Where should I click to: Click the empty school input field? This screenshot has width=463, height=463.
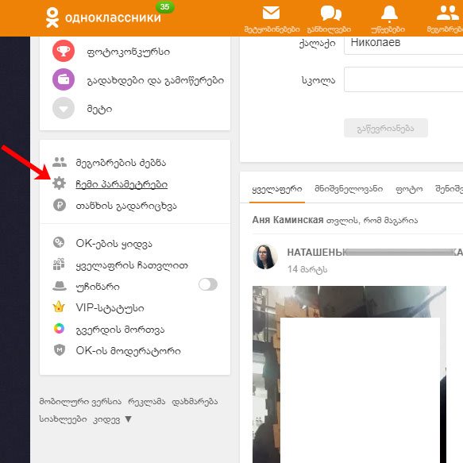click(403, 79)
